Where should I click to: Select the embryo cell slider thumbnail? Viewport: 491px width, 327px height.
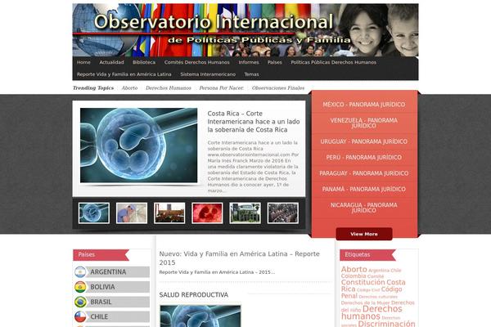(x=94, y=213)
